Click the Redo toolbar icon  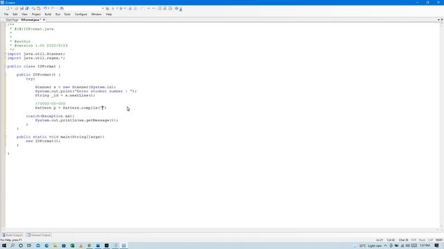[53, 8]
